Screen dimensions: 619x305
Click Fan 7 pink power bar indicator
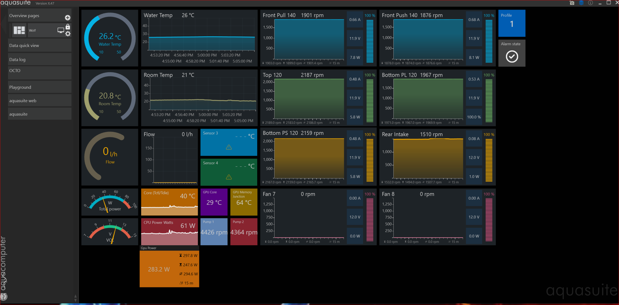point(370,220)
